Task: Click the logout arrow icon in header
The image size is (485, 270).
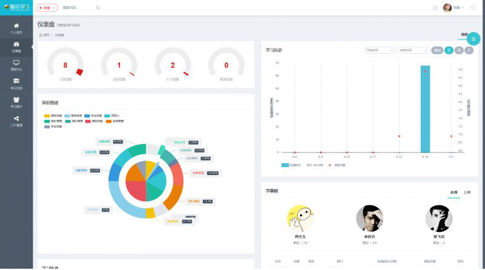Action: (473, 8)
